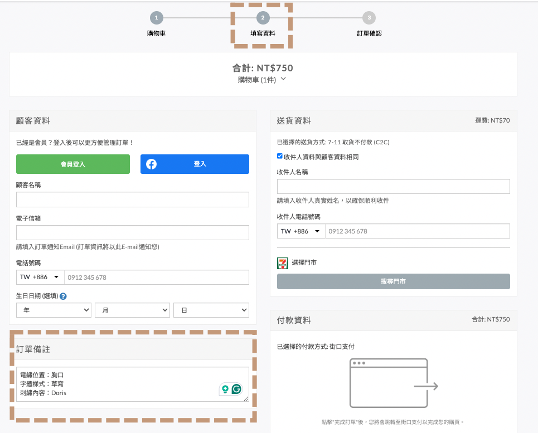Open the birthday 月 dropdown
This screenshot has width=538, height=433.
[x=133, y=310]
